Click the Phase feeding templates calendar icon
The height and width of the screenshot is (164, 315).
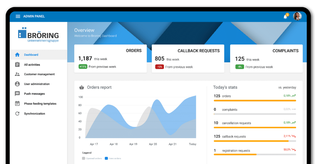(17, 103)
